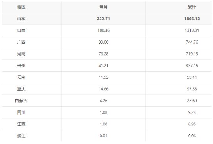Image resolution: width=213 pixels, height=144 pixels.
Task: Select the 江西 region cell
Action: [x=21, y=124]
